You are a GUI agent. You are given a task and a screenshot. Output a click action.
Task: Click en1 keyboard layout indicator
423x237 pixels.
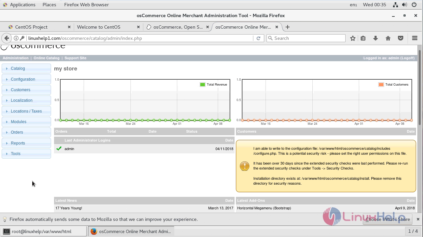[353, 5]
